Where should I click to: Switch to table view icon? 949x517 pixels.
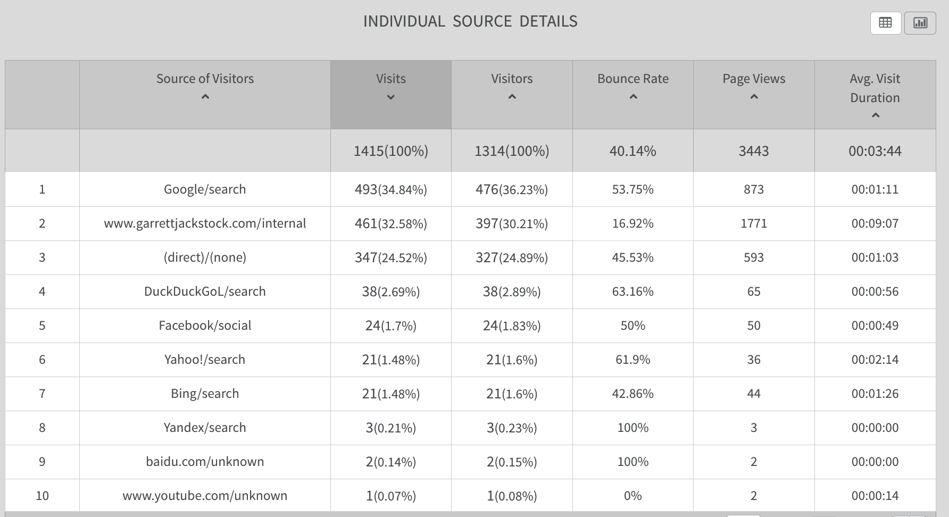tap(885, 23)
